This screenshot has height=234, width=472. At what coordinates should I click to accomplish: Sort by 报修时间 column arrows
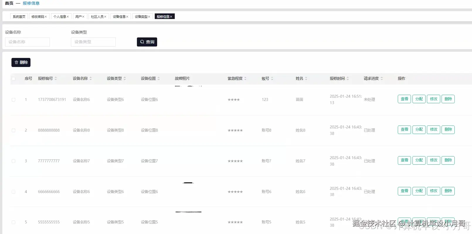pos(348,78)
